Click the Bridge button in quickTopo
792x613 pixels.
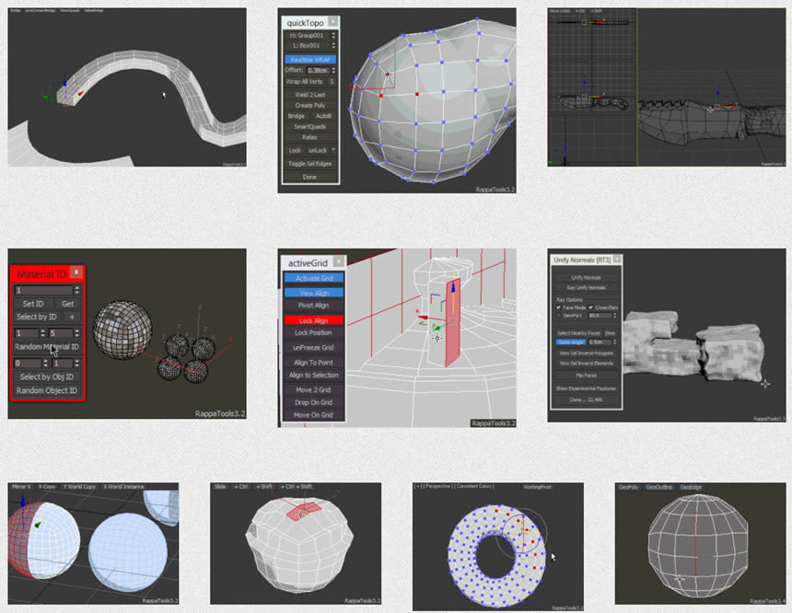297,116
